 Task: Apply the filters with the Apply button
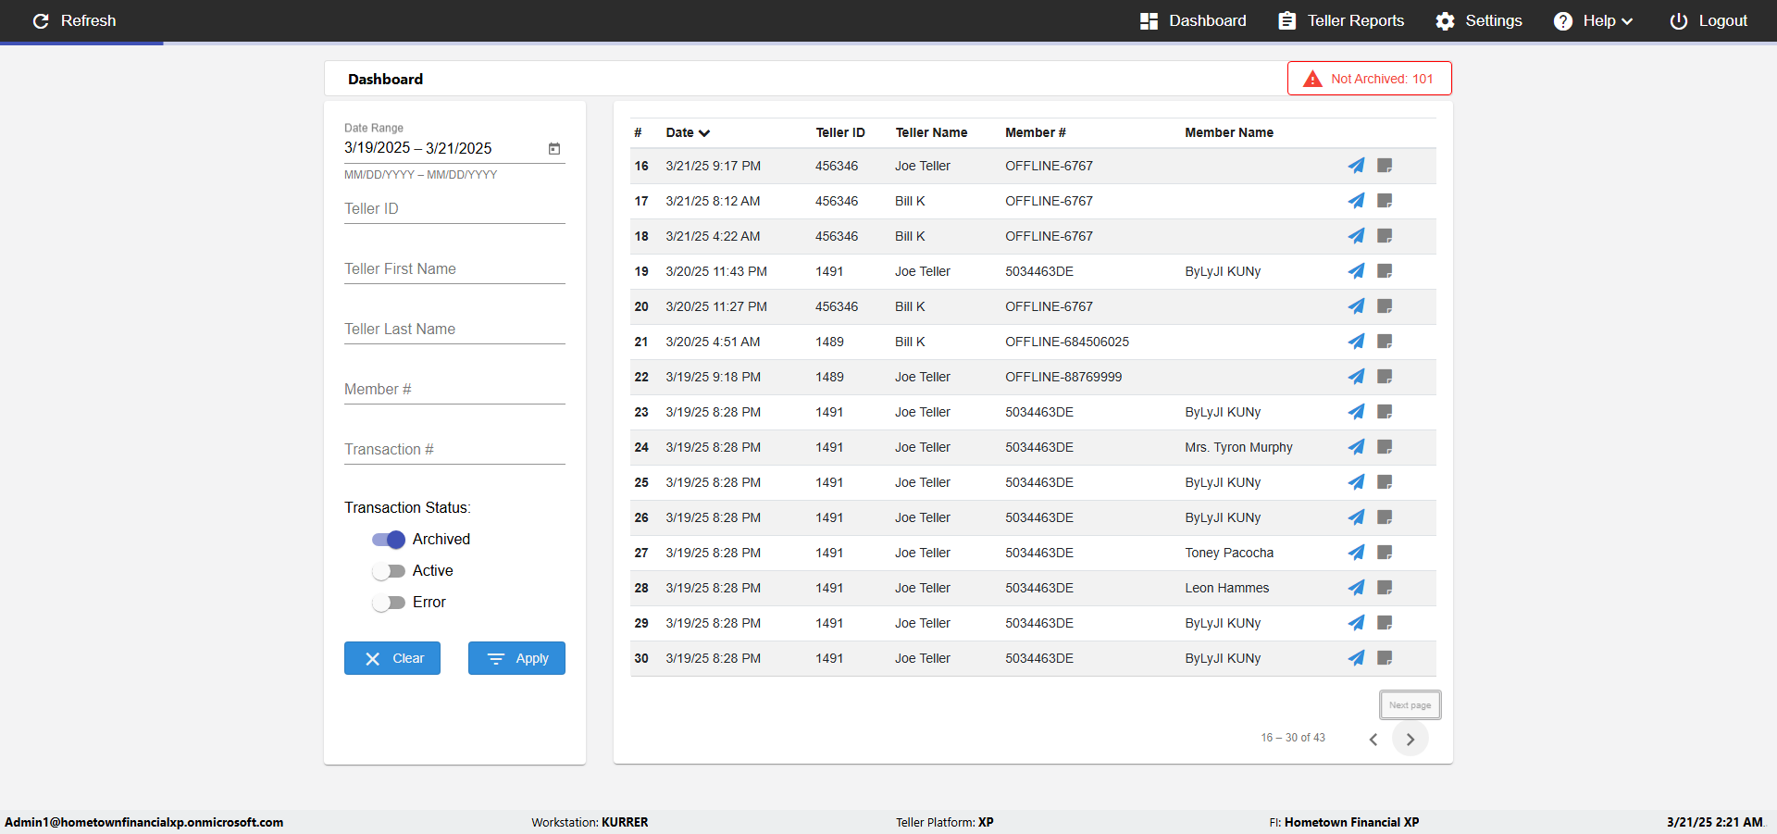516,658
